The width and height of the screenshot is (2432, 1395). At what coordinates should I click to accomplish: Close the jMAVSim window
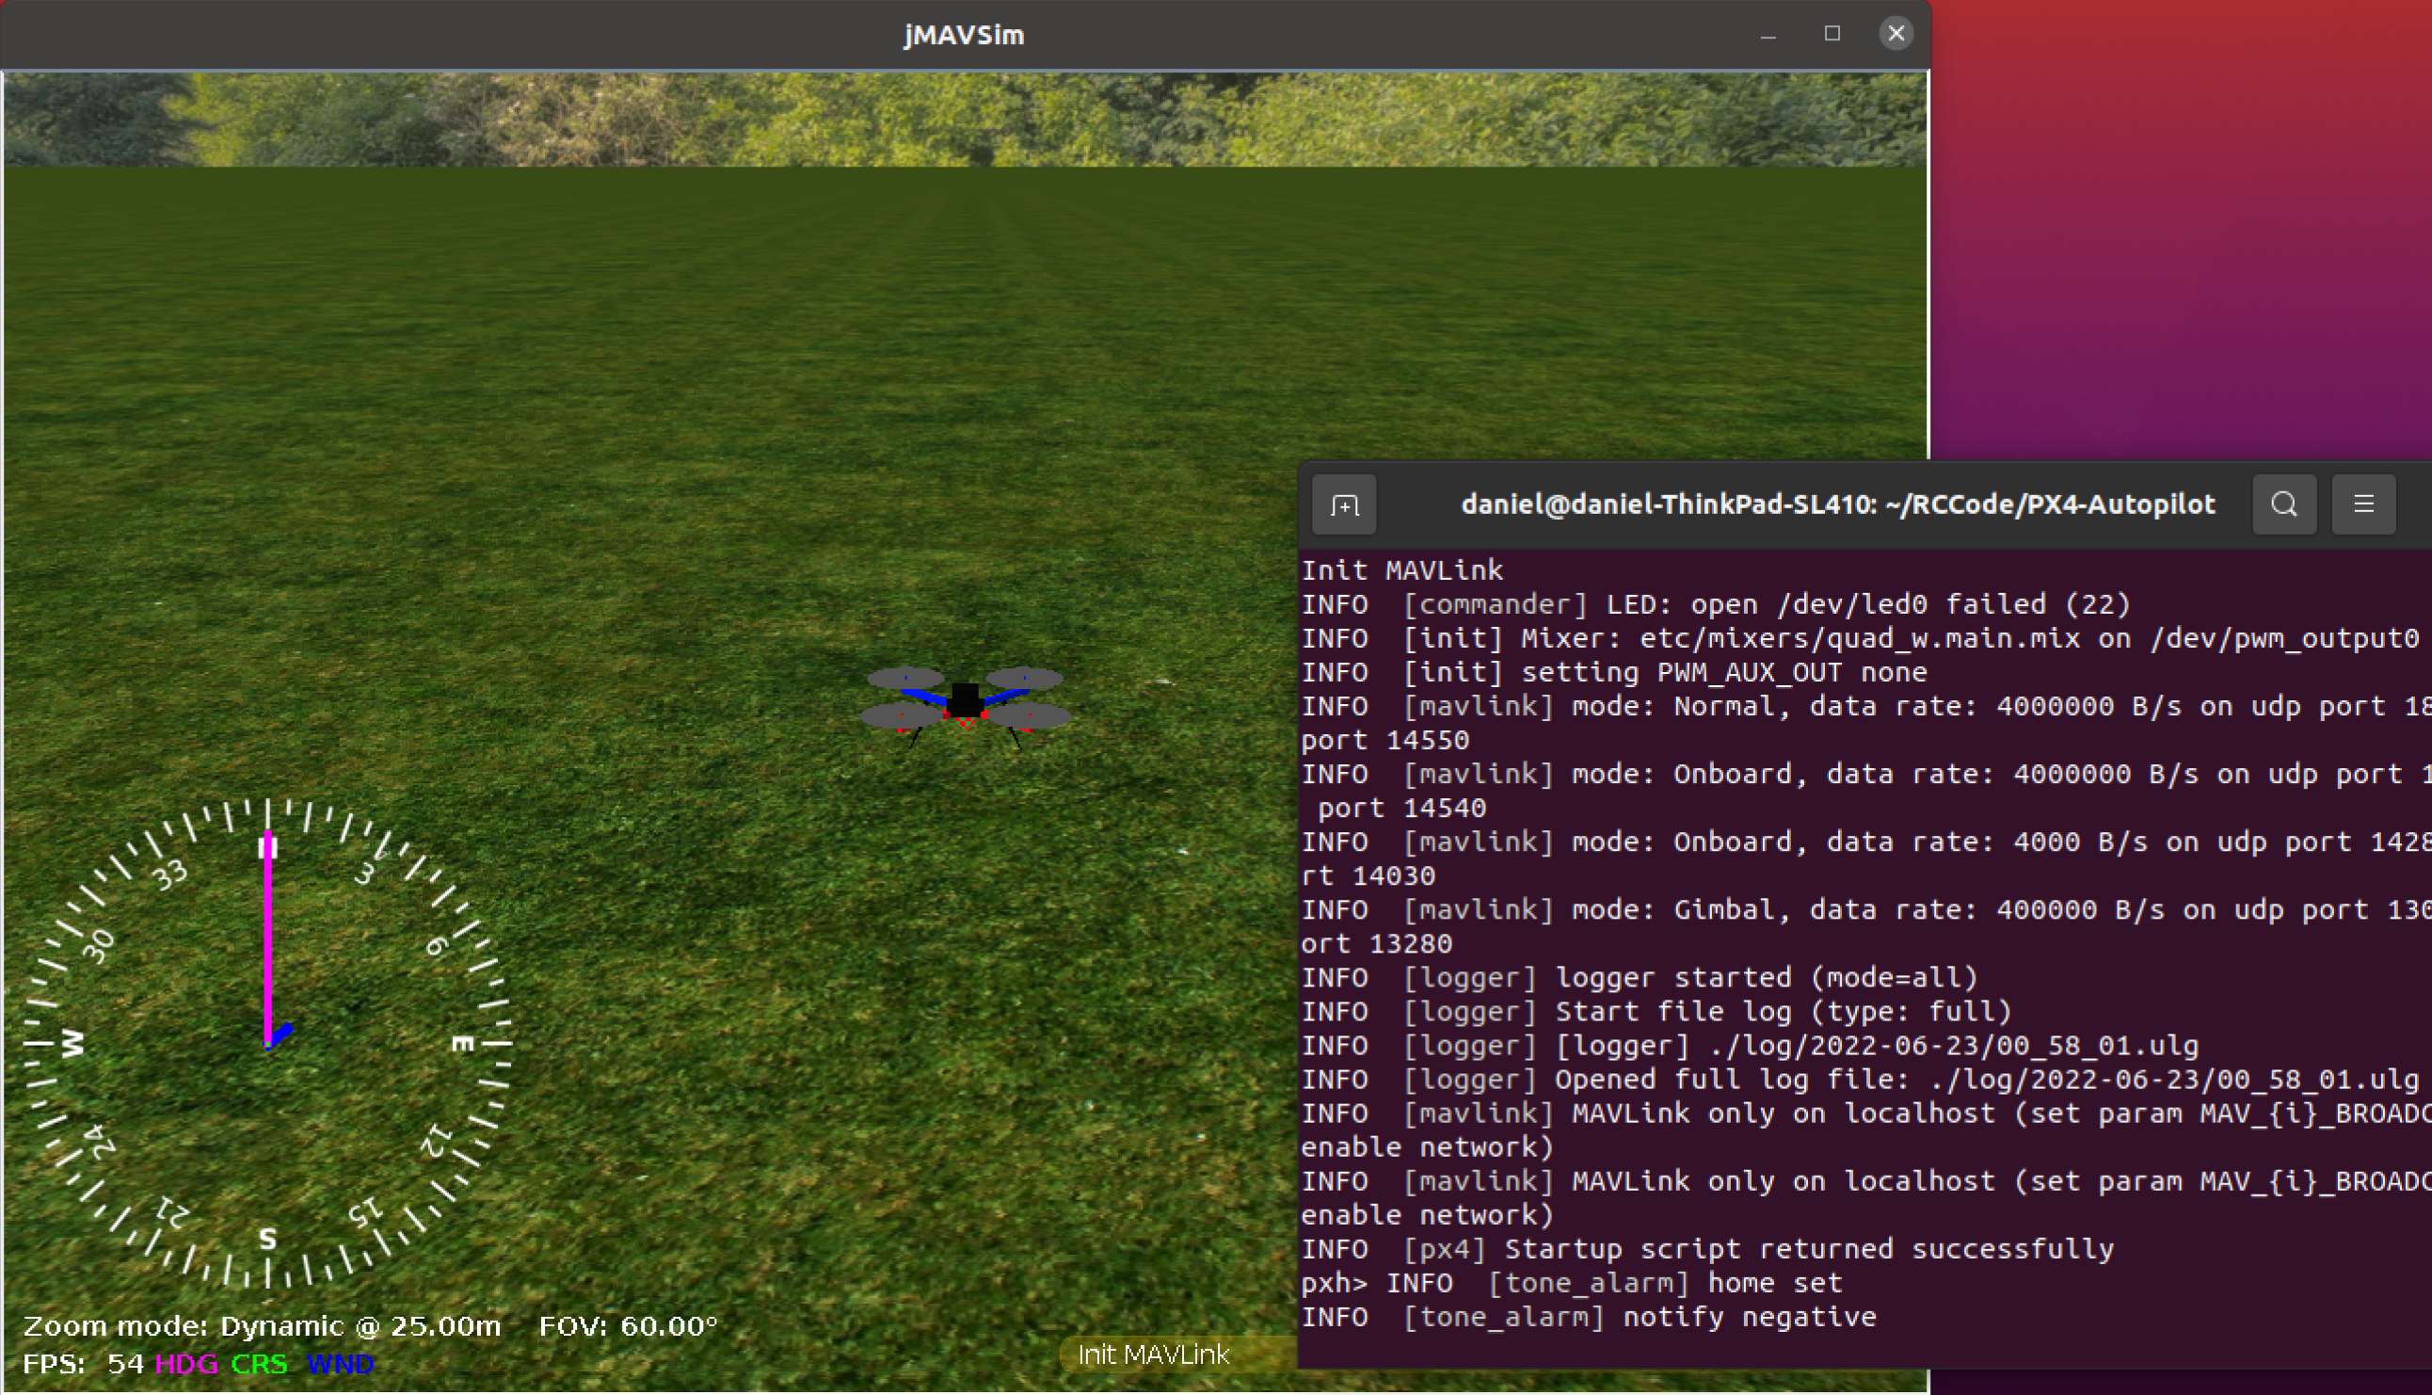(1896, 35)
